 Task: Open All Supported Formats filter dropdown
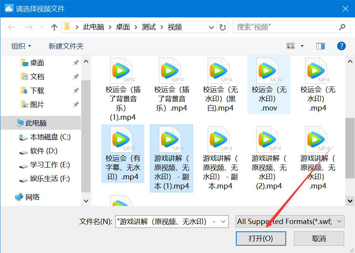pyautogui.click(x=290, y=221)
